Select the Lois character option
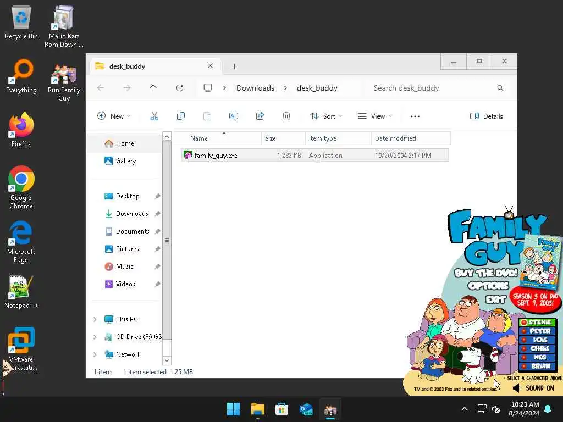 pos(538,340)
